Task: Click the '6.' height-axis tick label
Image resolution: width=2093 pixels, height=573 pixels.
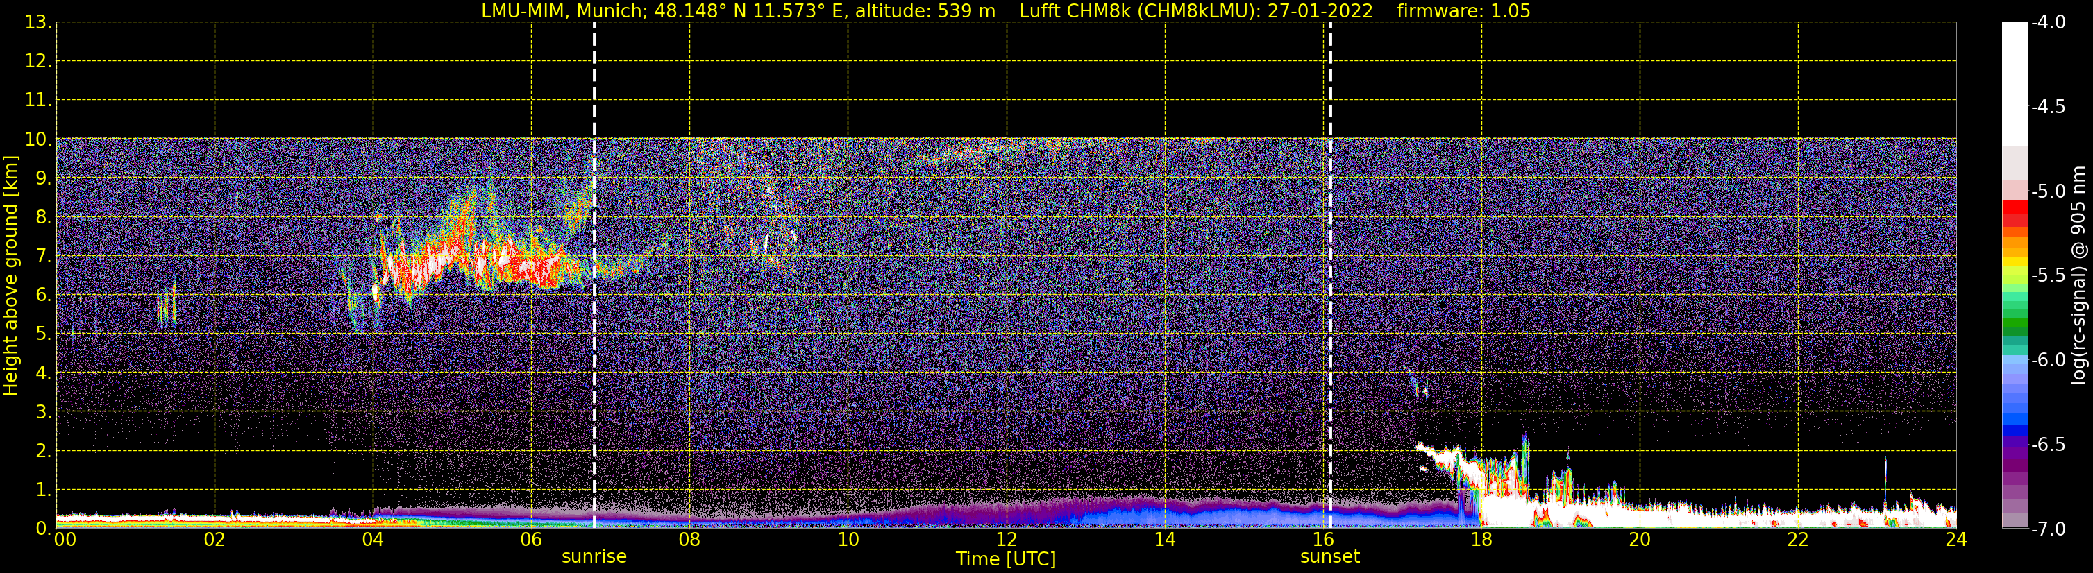Action: 43,296
